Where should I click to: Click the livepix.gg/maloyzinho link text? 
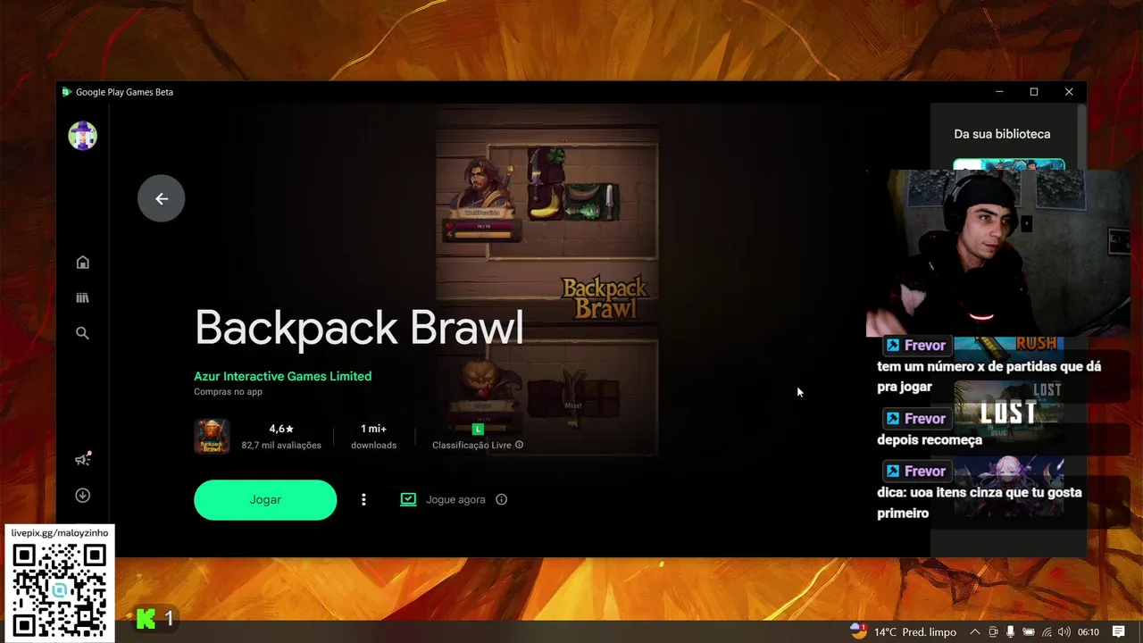point(59,533)
